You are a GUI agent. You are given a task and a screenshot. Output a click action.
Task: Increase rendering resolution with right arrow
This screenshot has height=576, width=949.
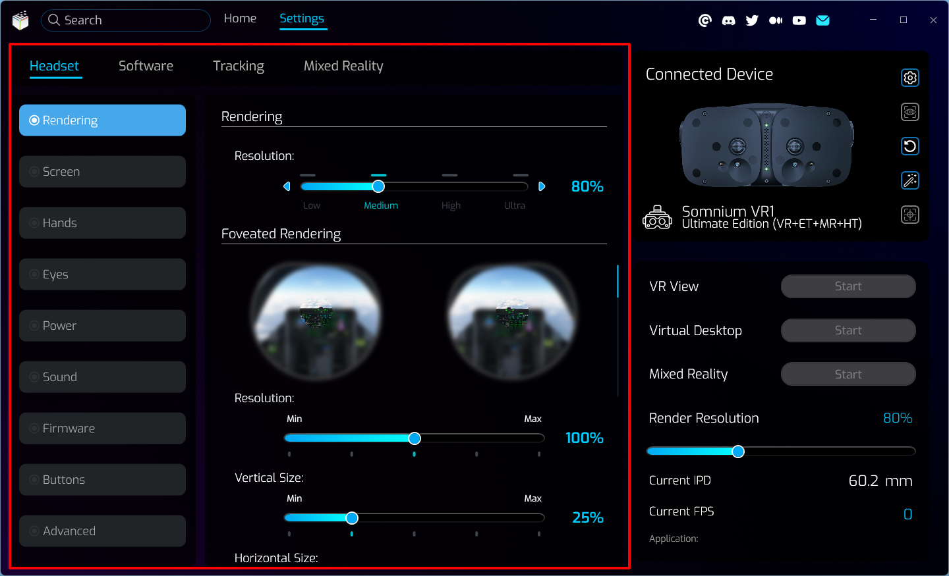pos(542,186)
